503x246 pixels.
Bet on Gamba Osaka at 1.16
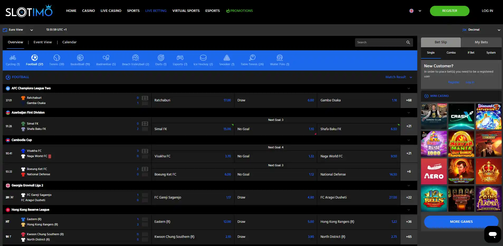359,100
